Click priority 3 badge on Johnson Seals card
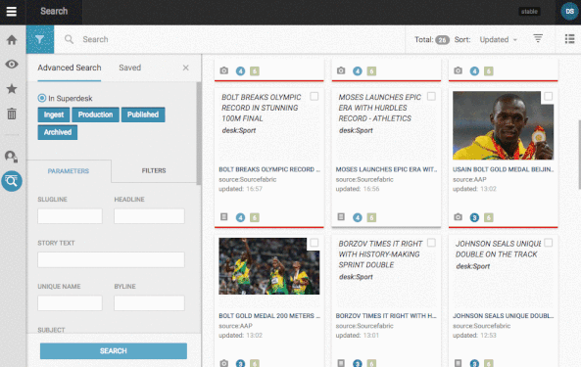This screenshot has width=581, height=367. [x=474, y=363]
